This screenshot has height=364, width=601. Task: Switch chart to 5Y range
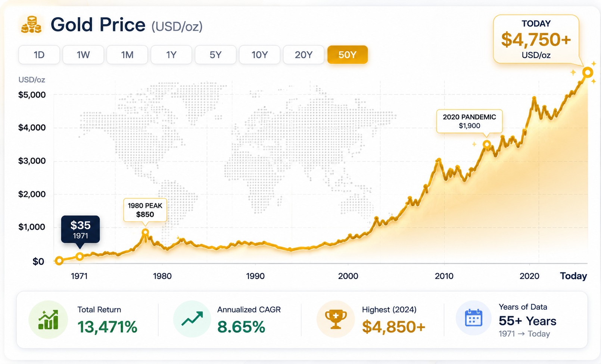[215, 55]
